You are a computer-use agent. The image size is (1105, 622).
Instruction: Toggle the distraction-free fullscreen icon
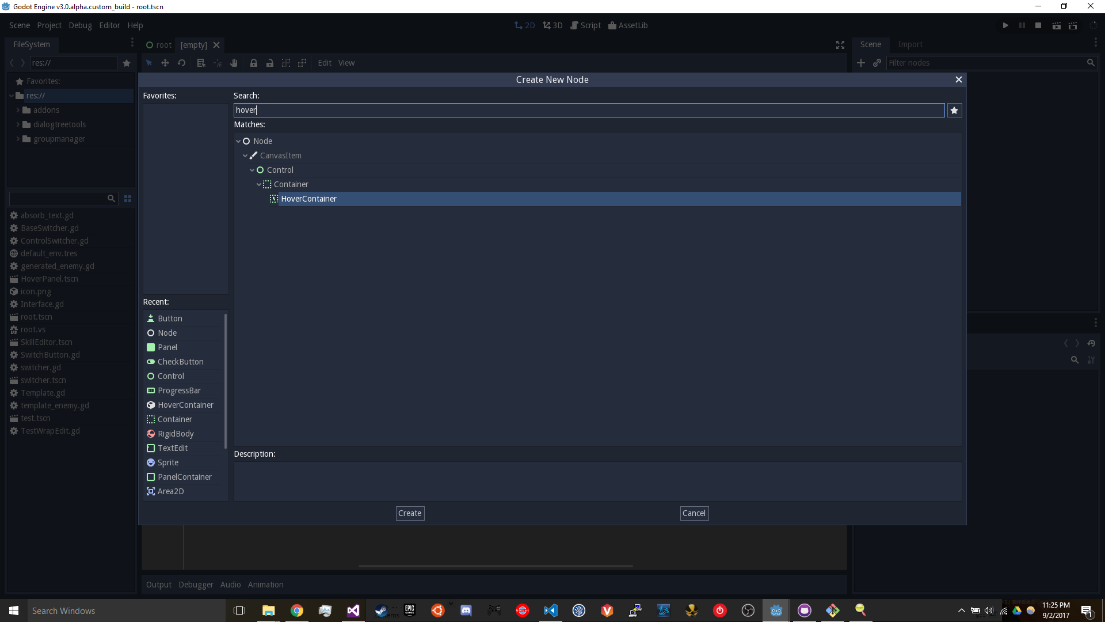pos(840,45)
